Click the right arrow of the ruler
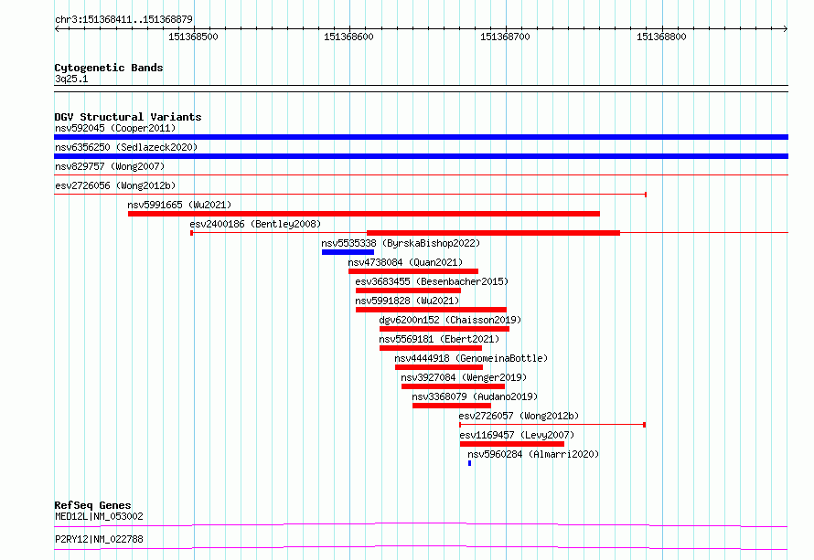 [x=786, y=29]
